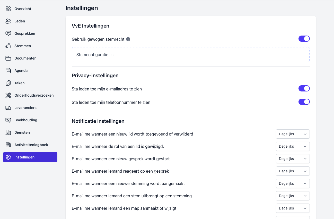Viewport: 334px width, 219px height.
Task: Click info icon next to gewogen stemrecht
Action: pos(128,39)
